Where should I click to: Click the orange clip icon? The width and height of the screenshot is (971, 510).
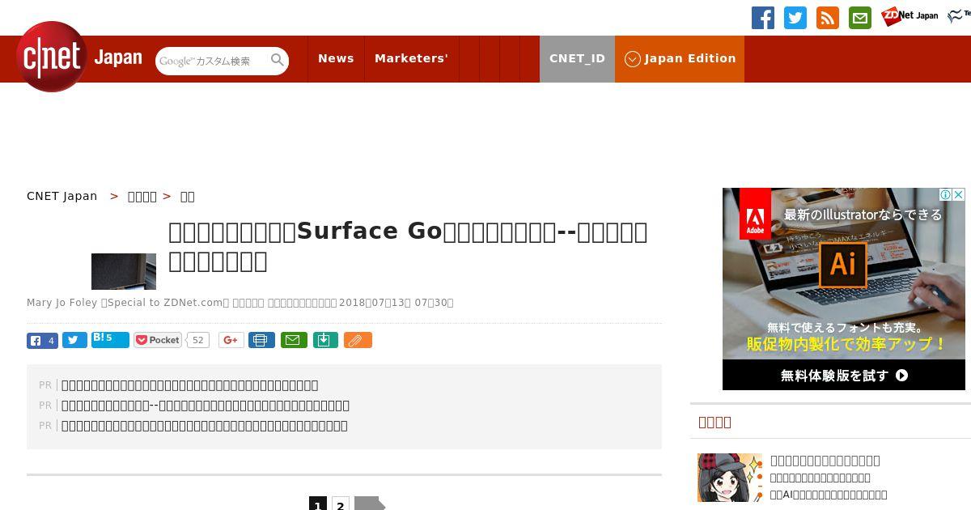[358, 340]
